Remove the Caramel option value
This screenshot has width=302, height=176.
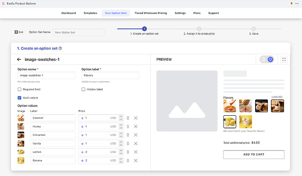(x=136, y=118)
